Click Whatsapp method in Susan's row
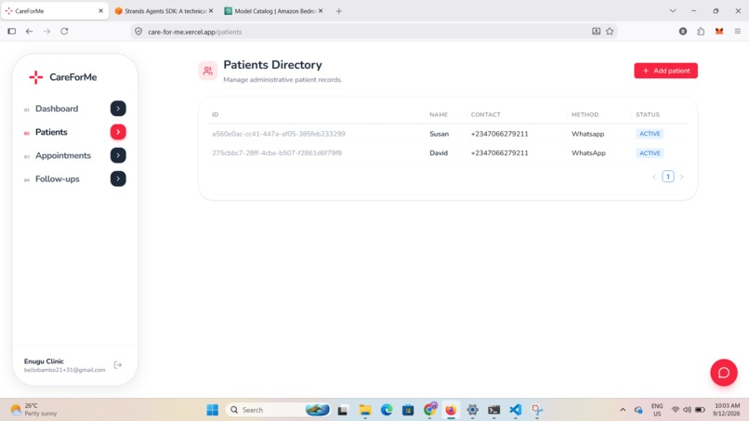 [x=588, y=134]
